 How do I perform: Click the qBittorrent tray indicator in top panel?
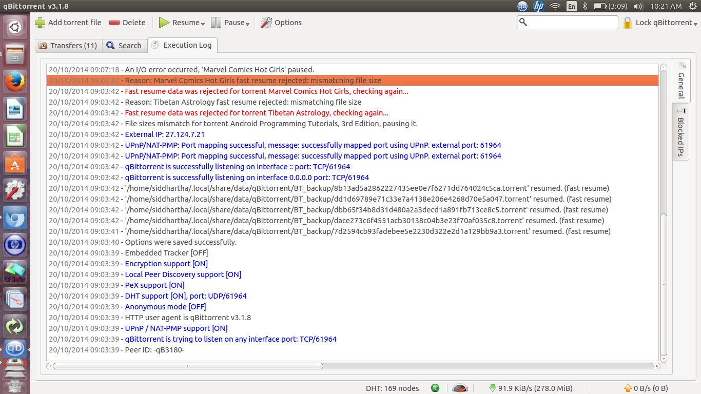[x=522, y=6]
